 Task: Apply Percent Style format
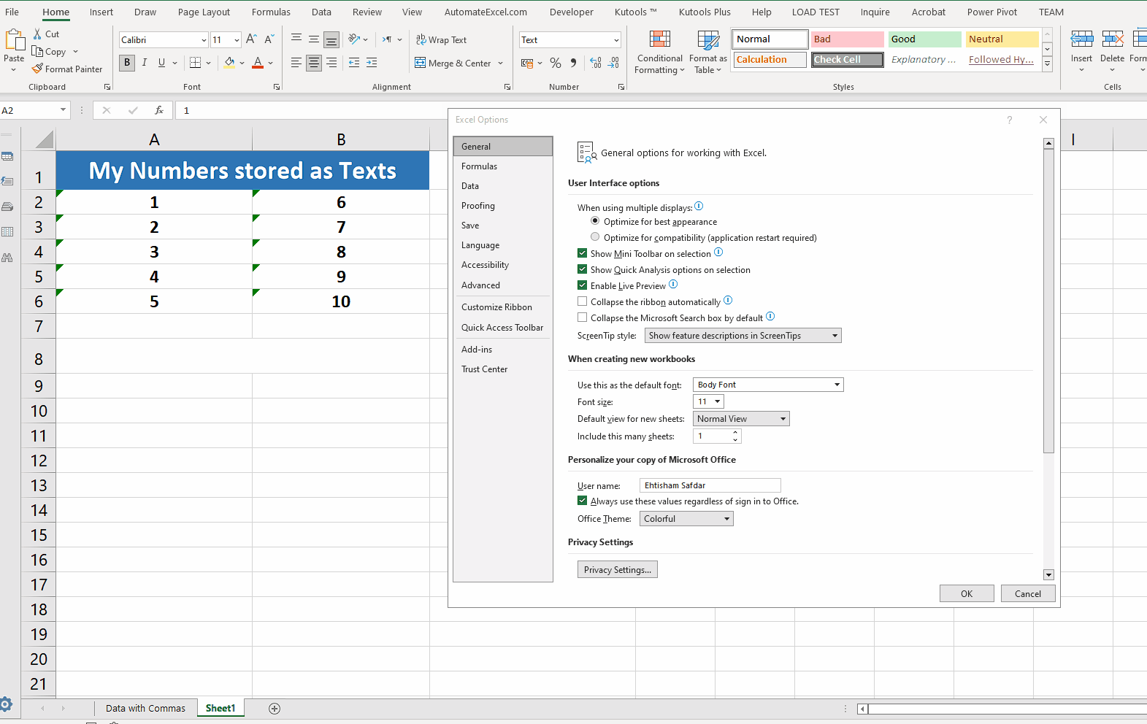click(556, 63)
